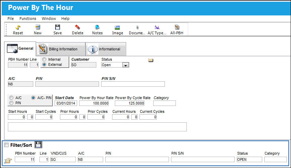Choose the A/C radio option
This screenshot has height=168, width=291.
11,98
